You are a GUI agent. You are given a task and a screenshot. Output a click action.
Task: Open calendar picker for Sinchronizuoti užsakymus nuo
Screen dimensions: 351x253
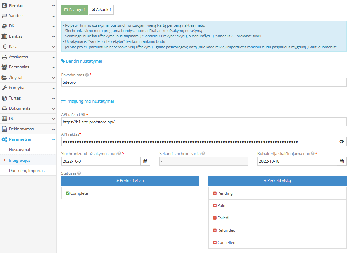click(x=145, y=161)
